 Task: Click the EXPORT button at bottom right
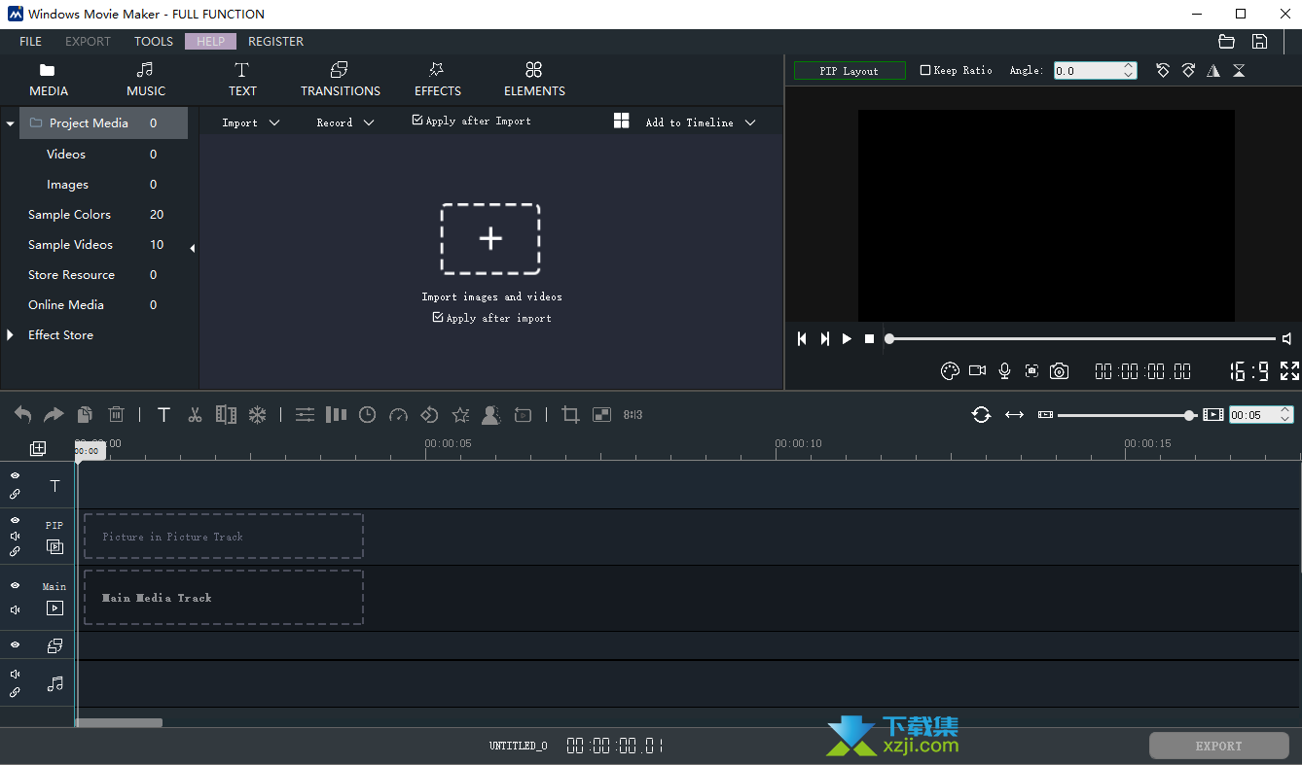[x=1219, y=746]
